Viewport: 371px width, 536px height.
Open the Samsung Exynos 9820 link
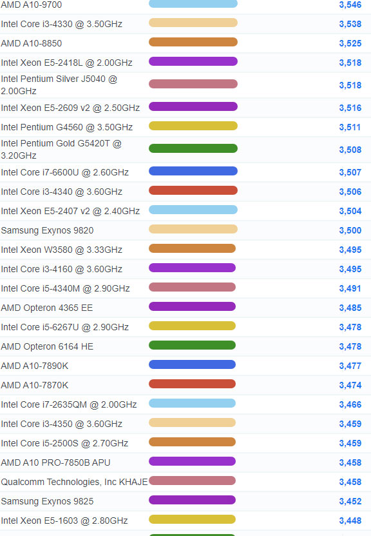pyautogui.click(x=47, y=230)
